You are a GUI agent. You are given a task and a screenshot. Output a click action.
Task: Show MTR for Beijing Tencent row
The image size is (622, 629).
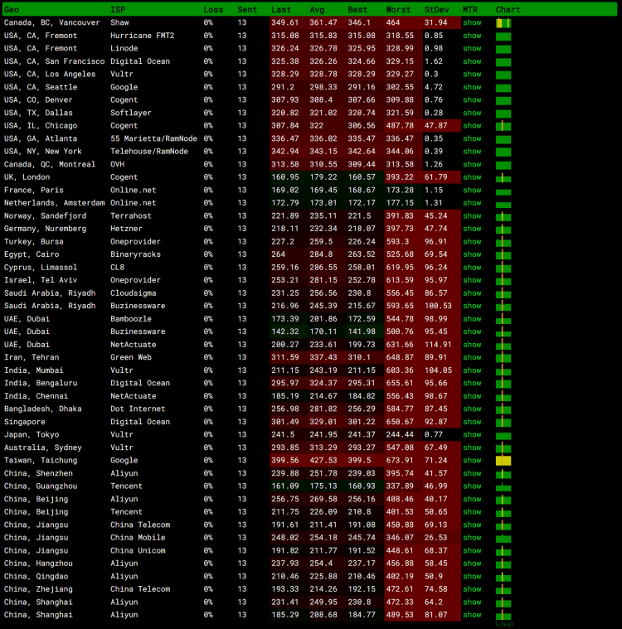[x=472, y=512]
